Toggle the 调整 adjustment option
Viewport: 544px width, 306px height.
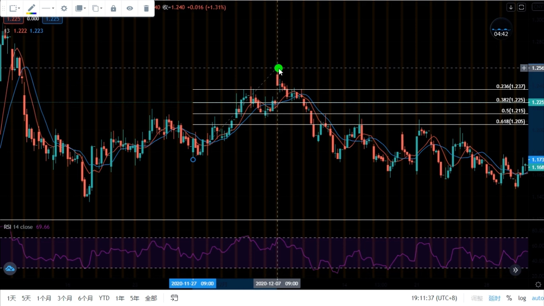coord(477,298)
